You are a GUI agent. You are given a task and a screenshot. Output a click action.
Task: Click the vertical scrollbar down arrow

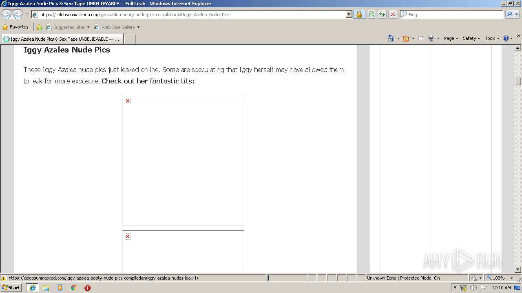coord(518,269)
